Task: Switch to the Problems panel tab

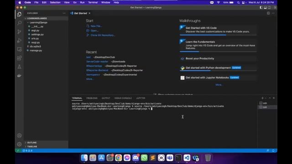Action: pos(92,98)
